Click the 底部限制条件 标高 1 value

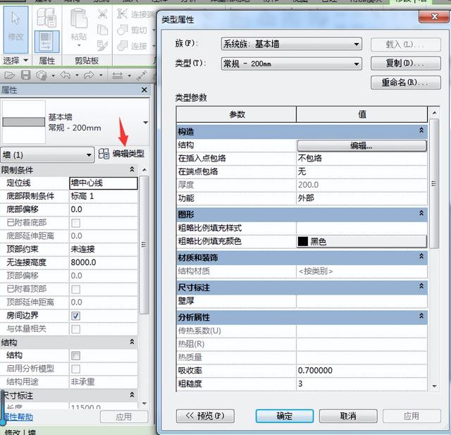104,196
